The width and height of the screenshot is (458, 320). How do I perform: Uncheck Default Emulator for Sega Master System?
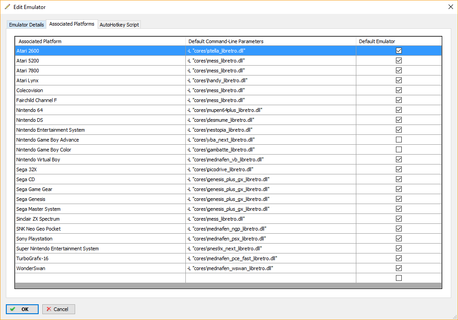click(399, 209)
